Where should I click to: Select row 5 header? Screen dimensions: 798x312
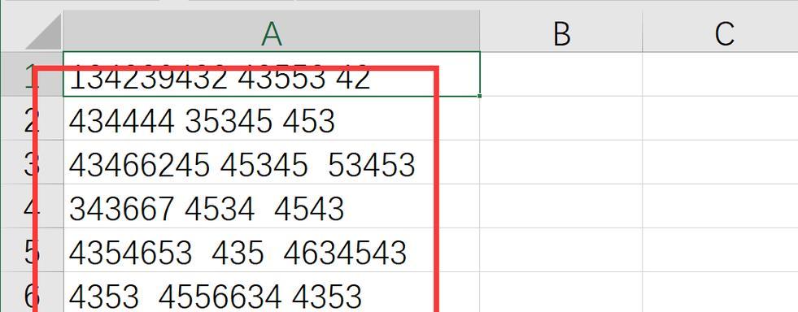pyautogui.click(x=32, y=249)
